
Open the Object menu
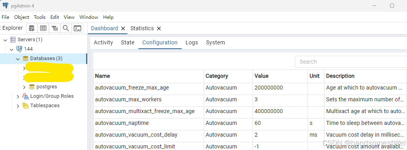click(x=22, y=17)
